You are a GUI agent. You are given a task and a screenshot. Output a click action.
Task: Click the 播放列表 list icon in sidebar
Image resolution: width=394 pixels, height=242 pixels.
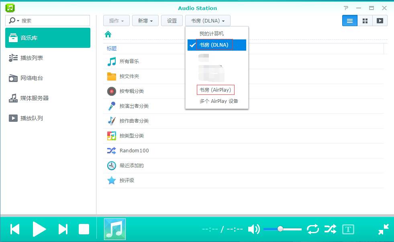(x=13, y=58)
